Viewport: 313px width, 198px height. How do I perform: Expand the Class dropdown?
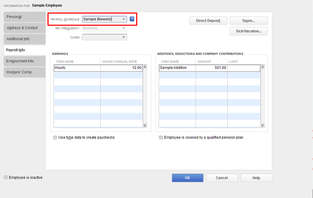124,37
